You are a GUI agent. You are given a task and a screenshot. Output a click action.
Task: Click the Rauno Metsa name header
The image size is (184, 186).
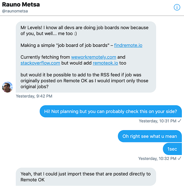tap(21, 5)
